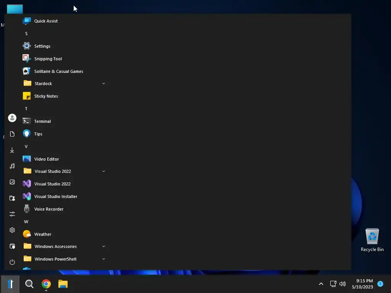Open the Quick Assist app icon
391x293 pixels.
(x=27, y=21)
